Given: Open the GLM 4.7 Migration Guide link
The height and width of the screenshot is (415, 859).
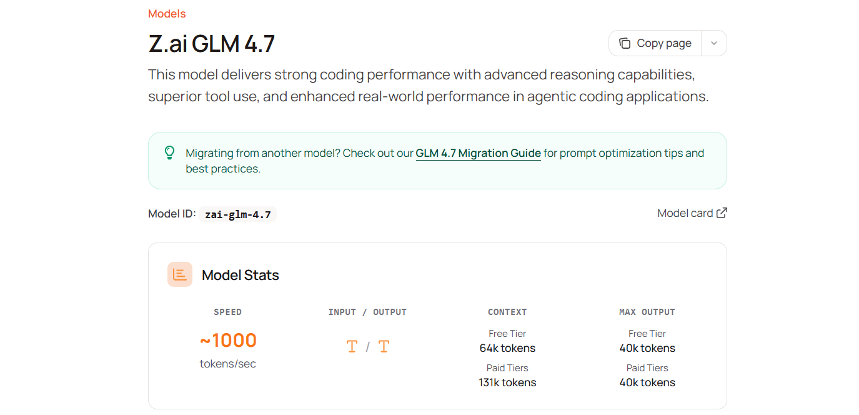Looking at the screenshot, I should (479, 153).
